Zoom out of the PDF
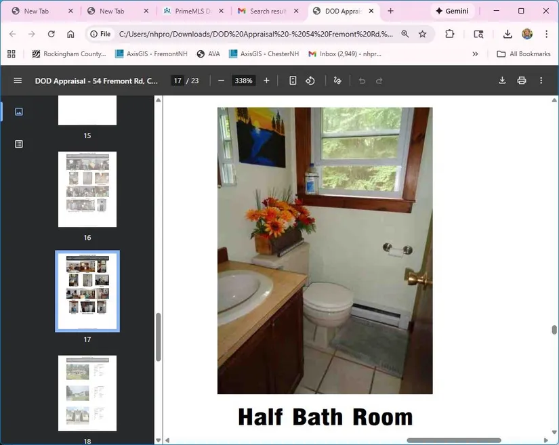 click(221, 81)
